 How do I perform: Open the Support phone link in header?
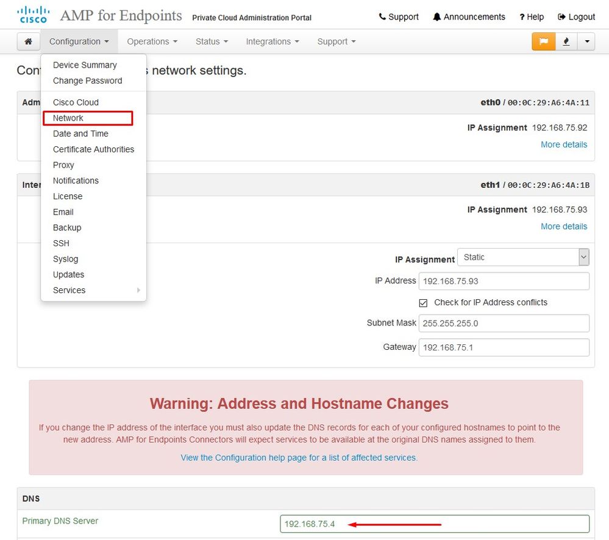click(399, 16)
